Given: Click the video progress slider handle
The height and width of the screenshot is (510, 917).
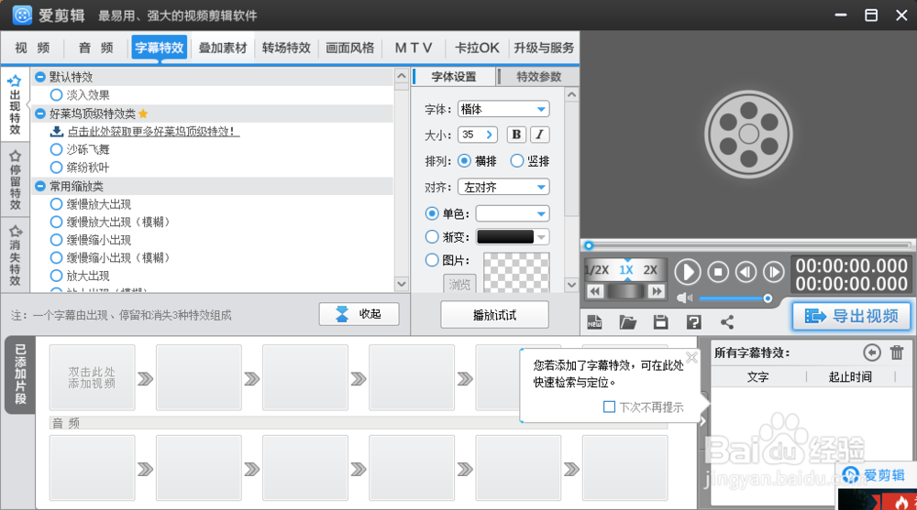Looking at the screenshot, I should 589,245.
